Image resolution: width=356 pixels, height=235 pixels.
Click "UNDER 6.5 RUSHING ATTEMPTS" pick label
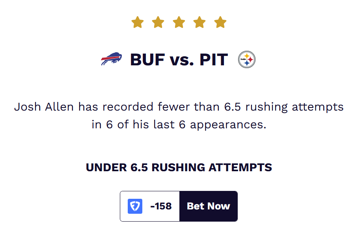(179, 167)
